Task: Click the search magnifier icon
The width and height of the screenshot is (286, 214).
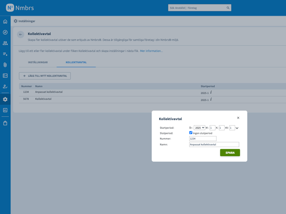Action: tap(228, 8)
